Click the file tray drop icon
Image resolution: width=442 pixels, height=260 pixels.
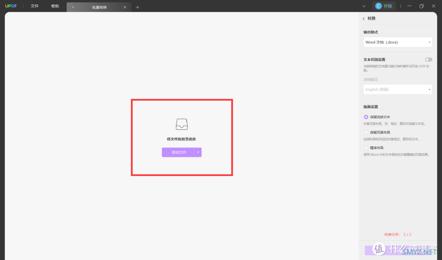tap(182, 124)
